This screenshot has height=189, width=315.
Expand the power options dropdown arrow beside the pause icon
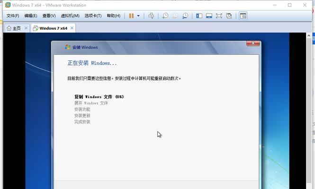(x=138, y=16)
